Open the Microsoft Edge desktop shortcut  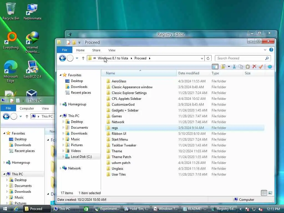coord(11,72)
